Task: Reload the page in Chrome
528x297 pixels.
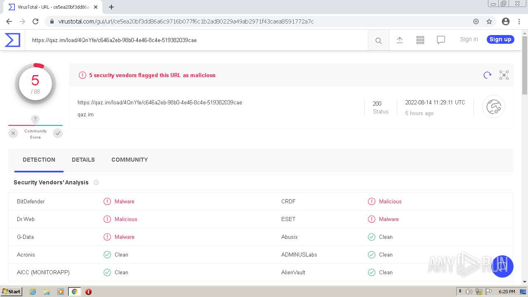Action: tap(35, 21)
